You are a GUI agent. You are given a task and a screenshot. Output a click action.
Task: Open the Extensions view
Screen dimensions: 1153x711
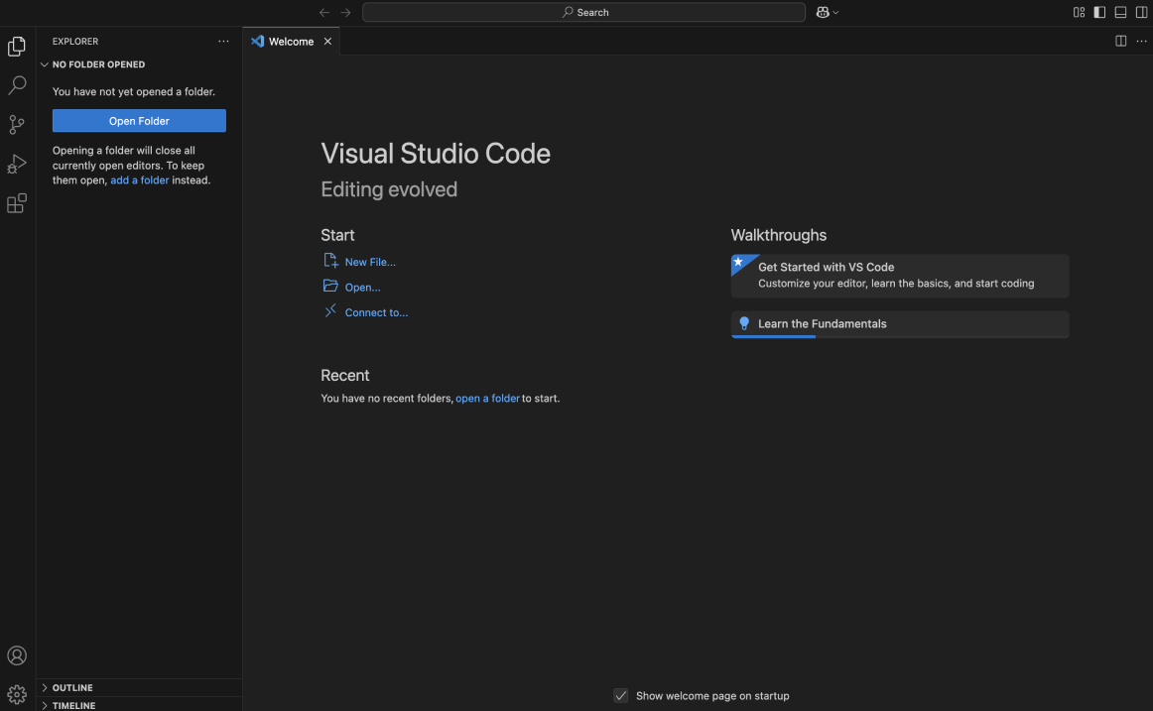[x=17, y=203]
